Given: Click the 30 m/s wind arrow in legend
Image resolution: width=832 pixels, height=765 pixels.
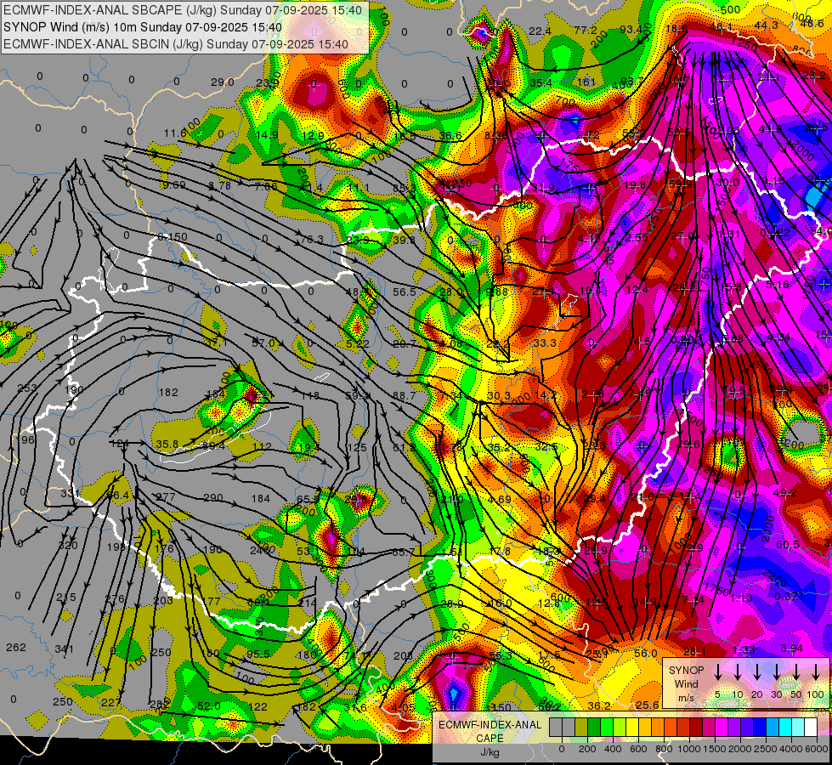Looking at the screenshot, I should [776, 672].
